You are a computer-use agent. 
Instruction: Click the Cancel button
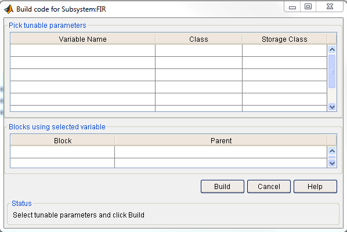269,186
